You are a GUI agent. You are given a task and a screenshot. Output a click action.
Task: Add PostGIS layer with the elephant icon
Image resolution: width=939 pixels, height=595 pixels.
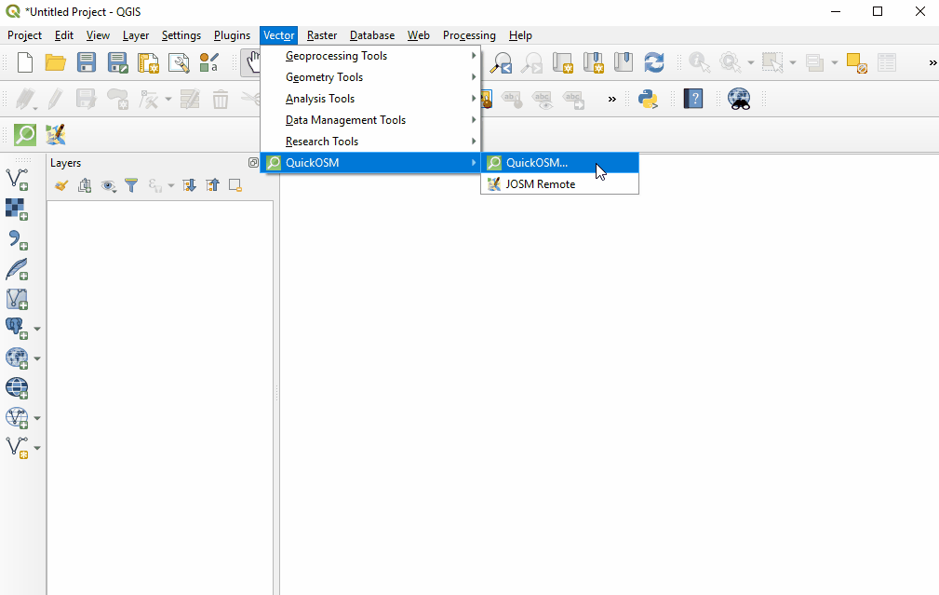tap(17, 329)
